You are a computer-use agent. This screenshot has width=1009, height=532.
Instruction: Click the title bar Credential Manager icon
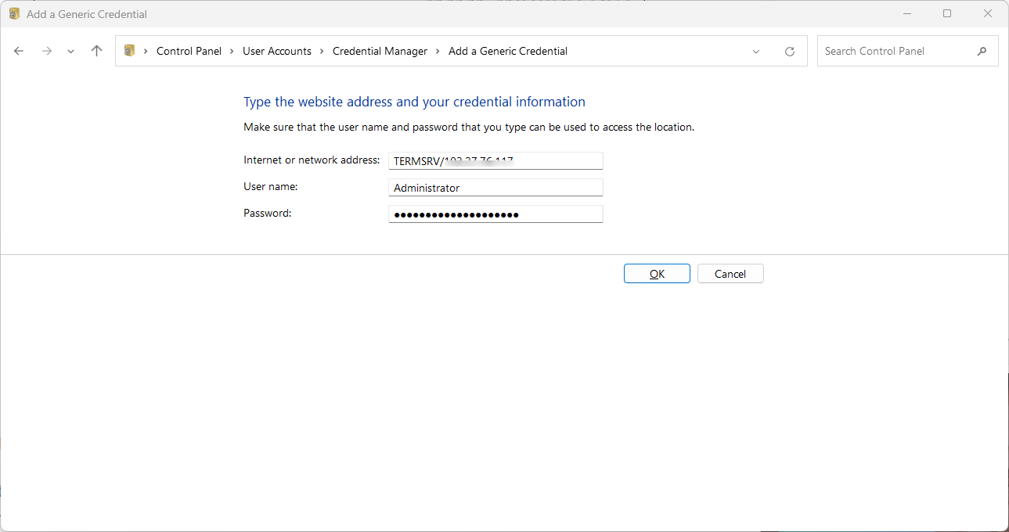coord(14,14)
